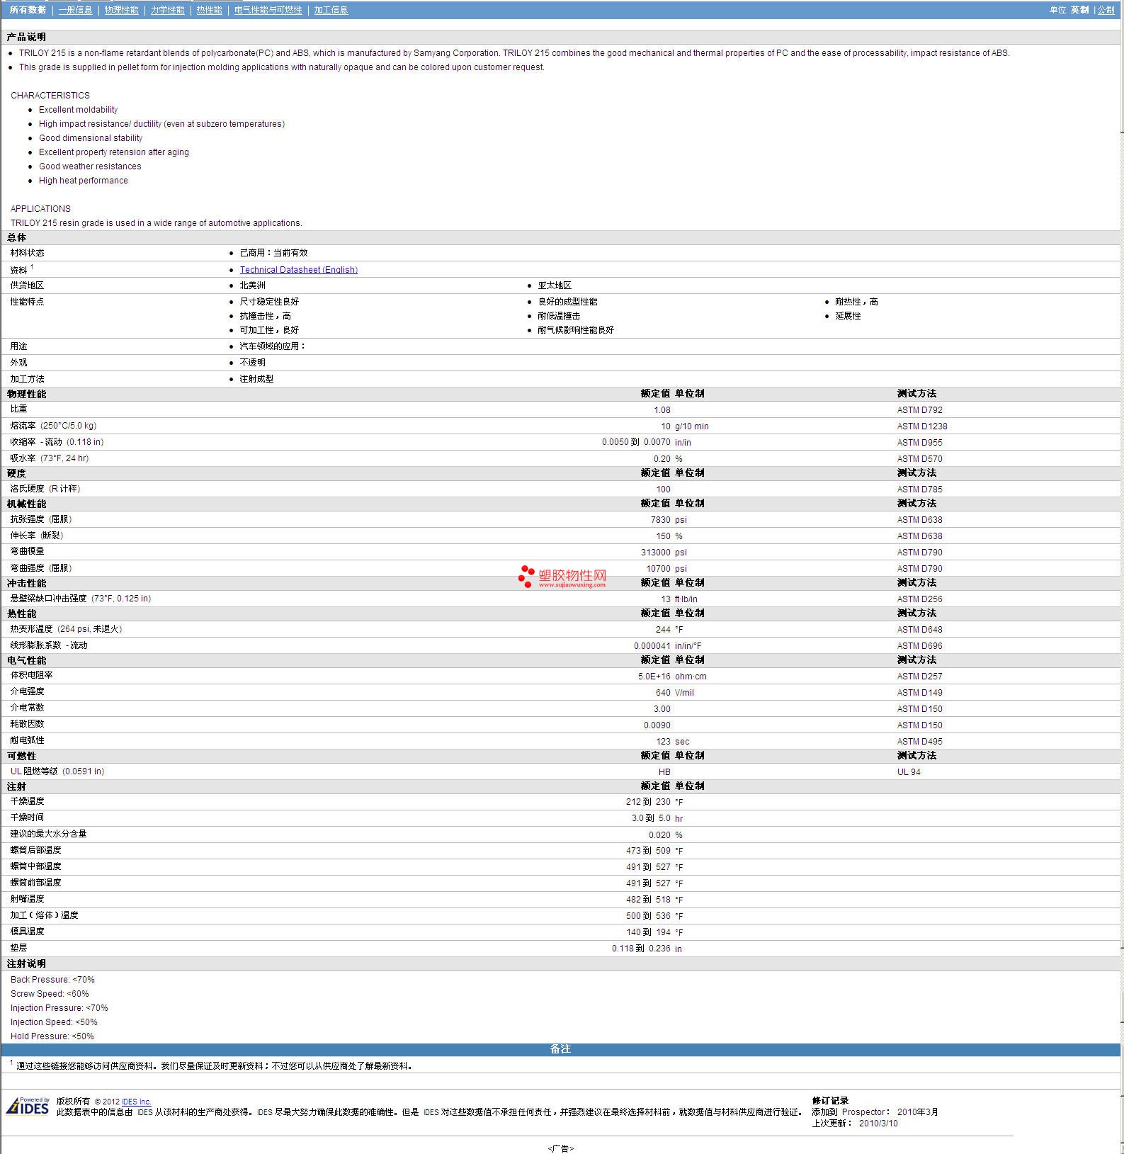Click 延展性 feature entry
Viewport: 1124px width, 1154px height.
(x=848, y=316)
